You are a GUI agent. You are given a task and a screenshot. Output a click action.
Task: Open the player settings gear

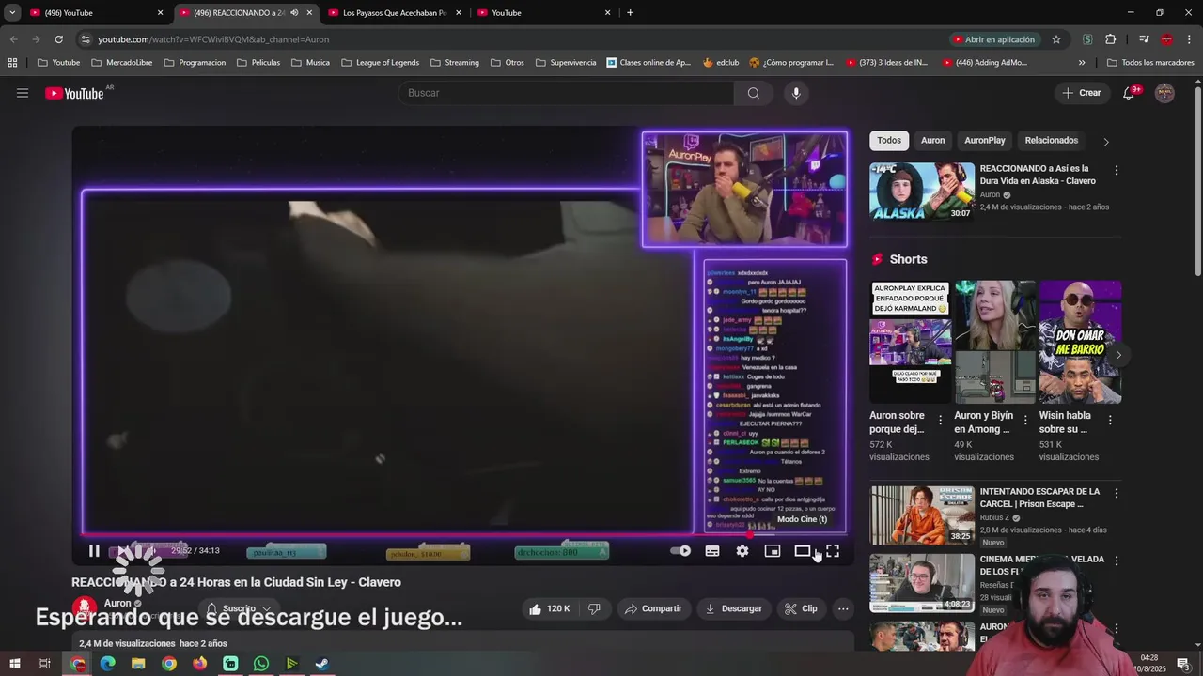(742, 551)
